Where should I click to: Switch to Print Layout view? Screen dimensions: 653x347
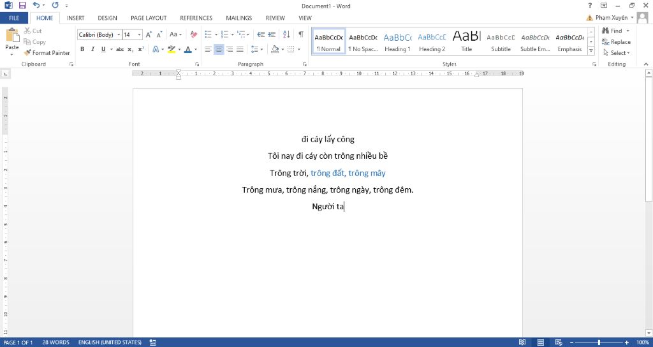point(540,343)
